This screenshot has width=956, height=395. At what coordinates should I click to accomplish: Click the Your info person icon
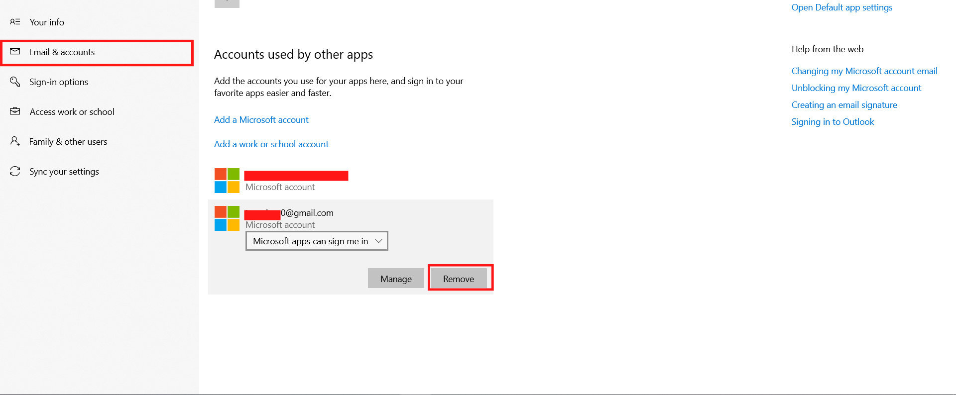click(x=15, y=22)
